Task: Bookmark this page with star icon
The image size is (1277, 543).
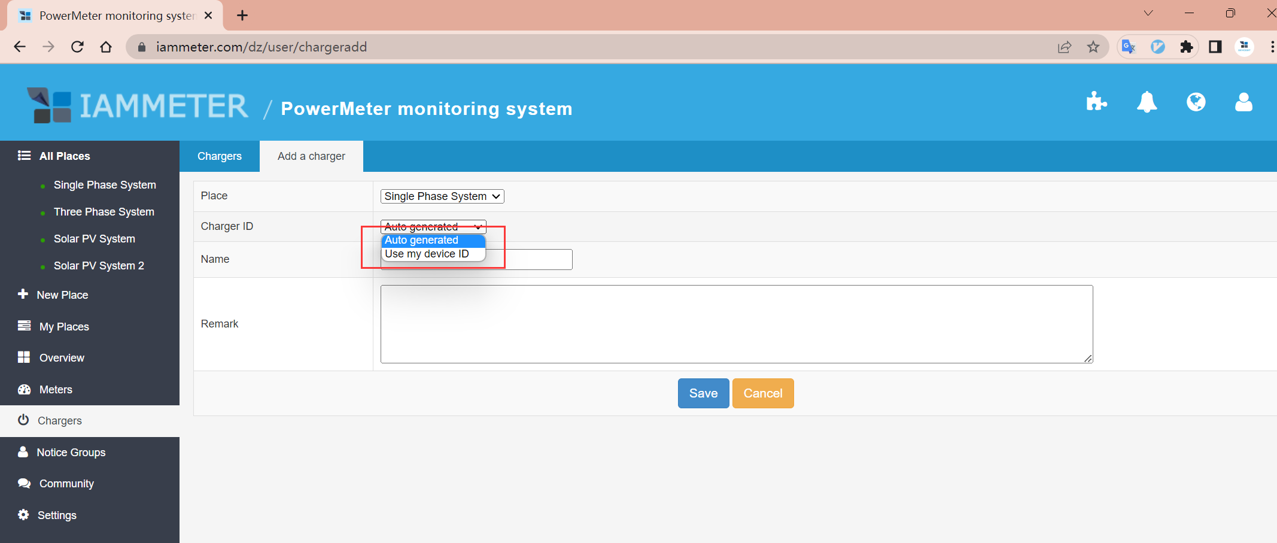Action: pyautogui.click(x=1093, y=47)
